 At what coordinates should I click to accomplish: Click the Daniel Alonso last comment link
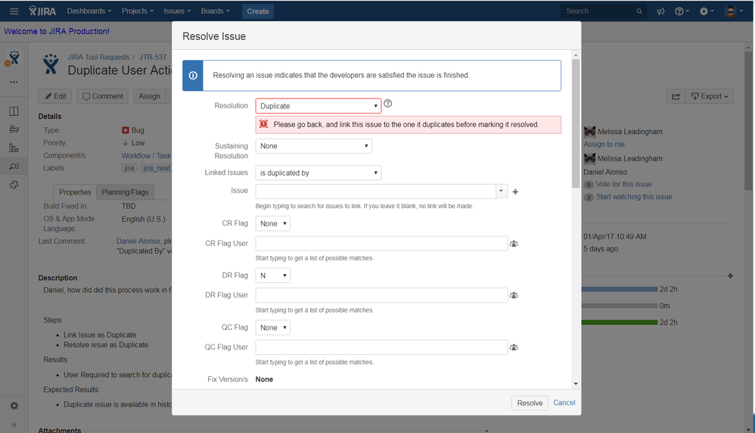point(138,241)
